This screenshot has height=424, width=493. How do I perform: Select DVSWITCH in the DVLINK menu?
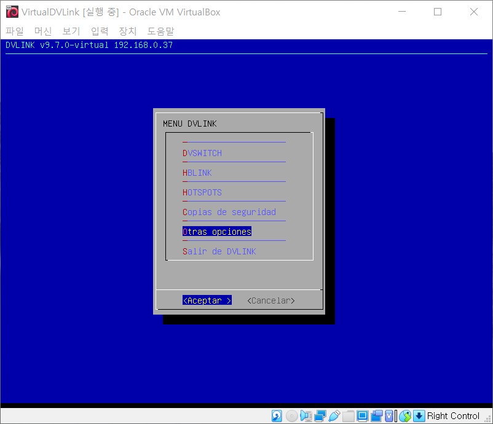(202, 153)
